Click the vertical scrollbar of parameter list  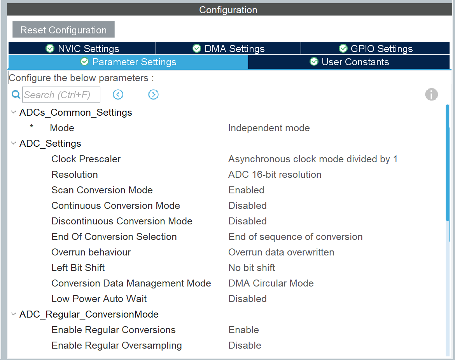point(447,163)
